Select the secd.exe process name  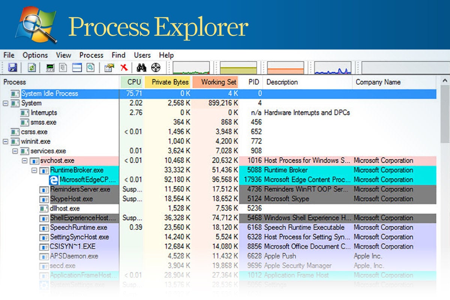[x=63, y=266]
